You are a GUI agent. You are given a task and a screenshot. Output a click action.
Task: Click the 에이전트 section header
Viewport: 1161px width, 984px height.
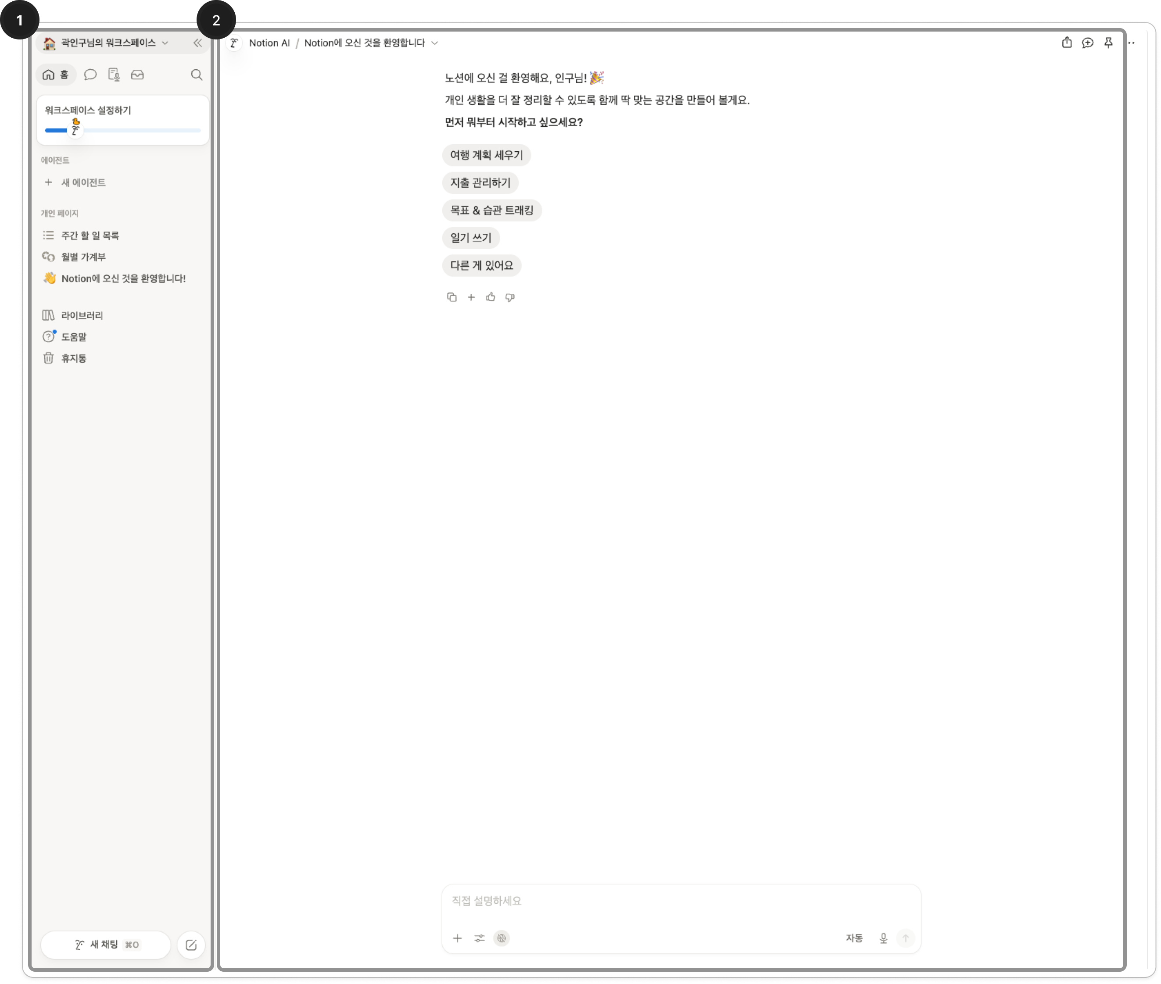coord(55,160)
